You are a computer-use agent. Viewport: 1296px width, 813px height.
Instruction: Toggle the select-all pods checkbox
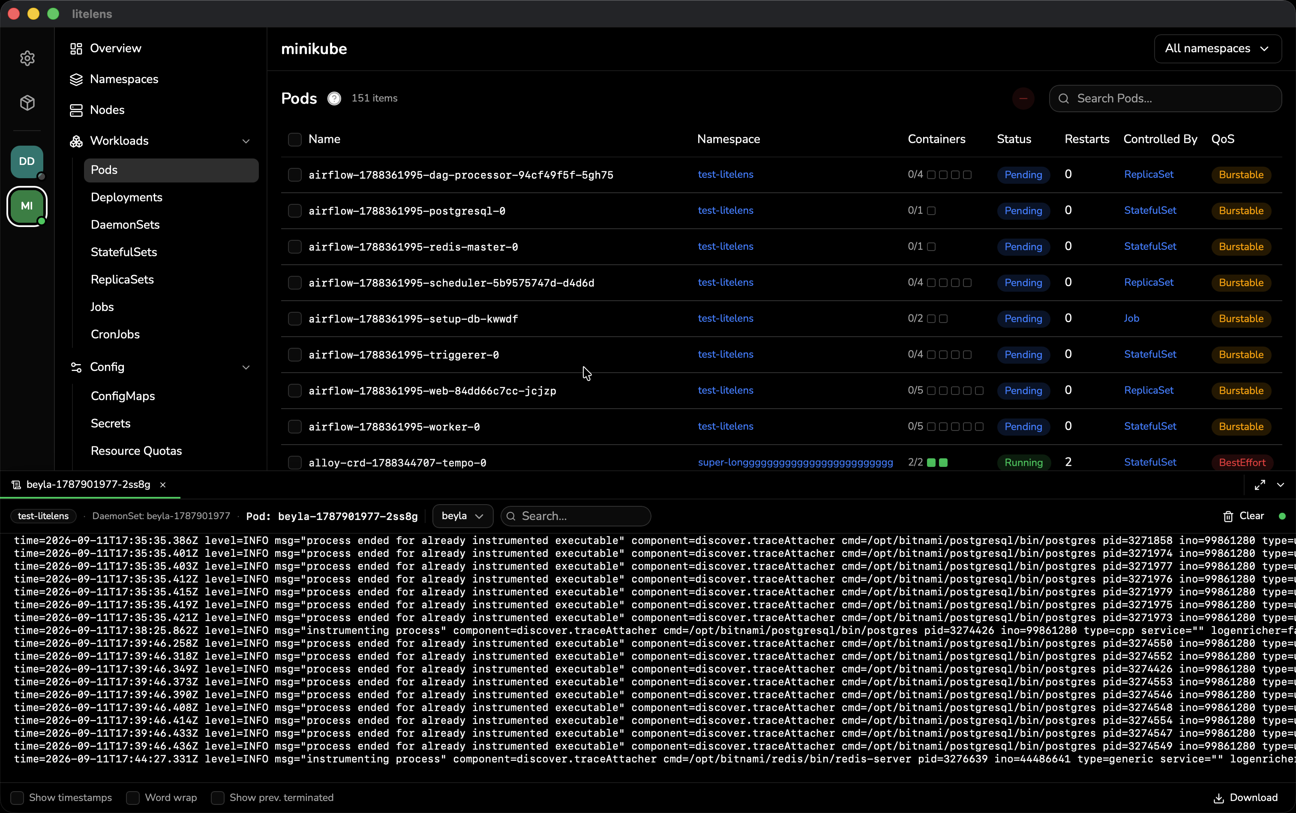[295, 140]
